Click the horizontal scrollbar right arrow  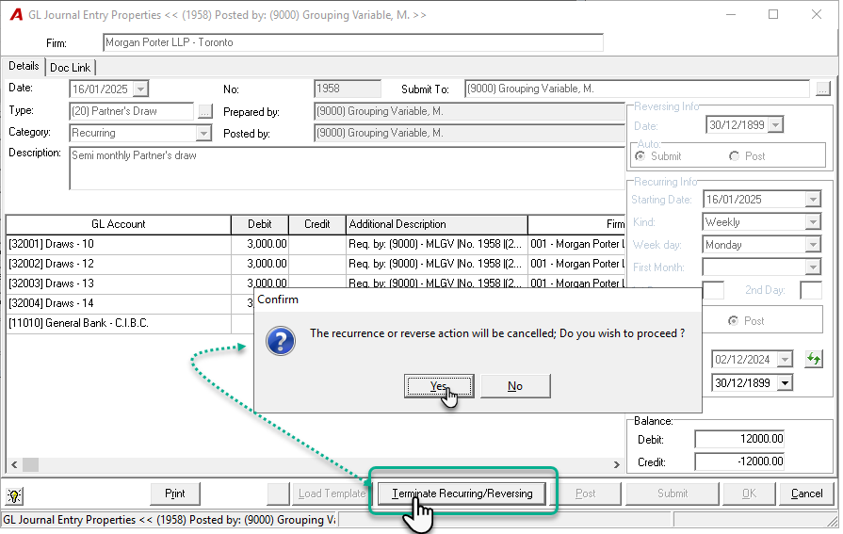617,464
